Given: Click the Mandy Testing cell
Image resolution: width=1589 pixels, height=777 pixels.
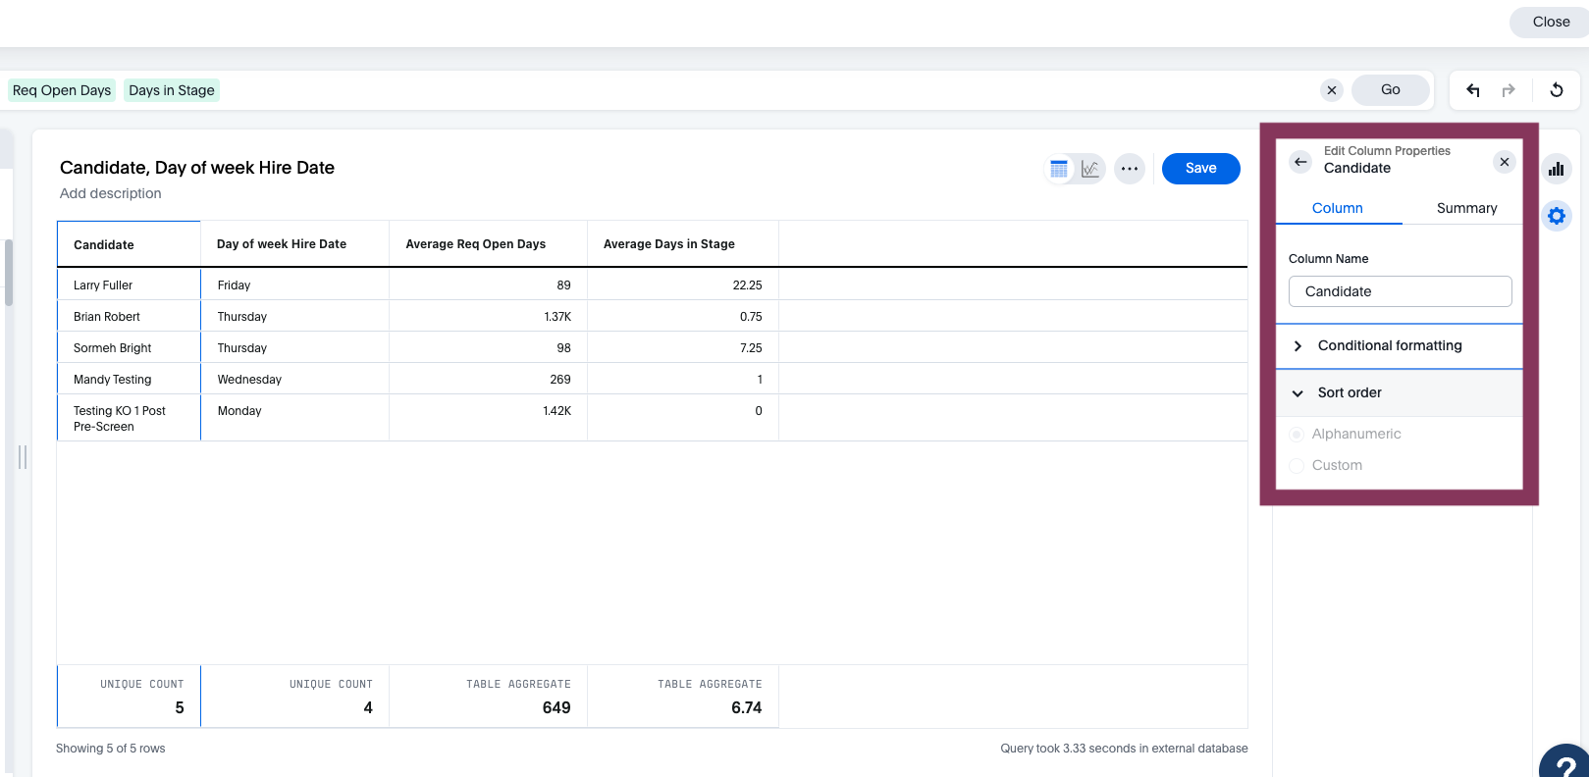Looking at the screenshot, I should 129,380.
